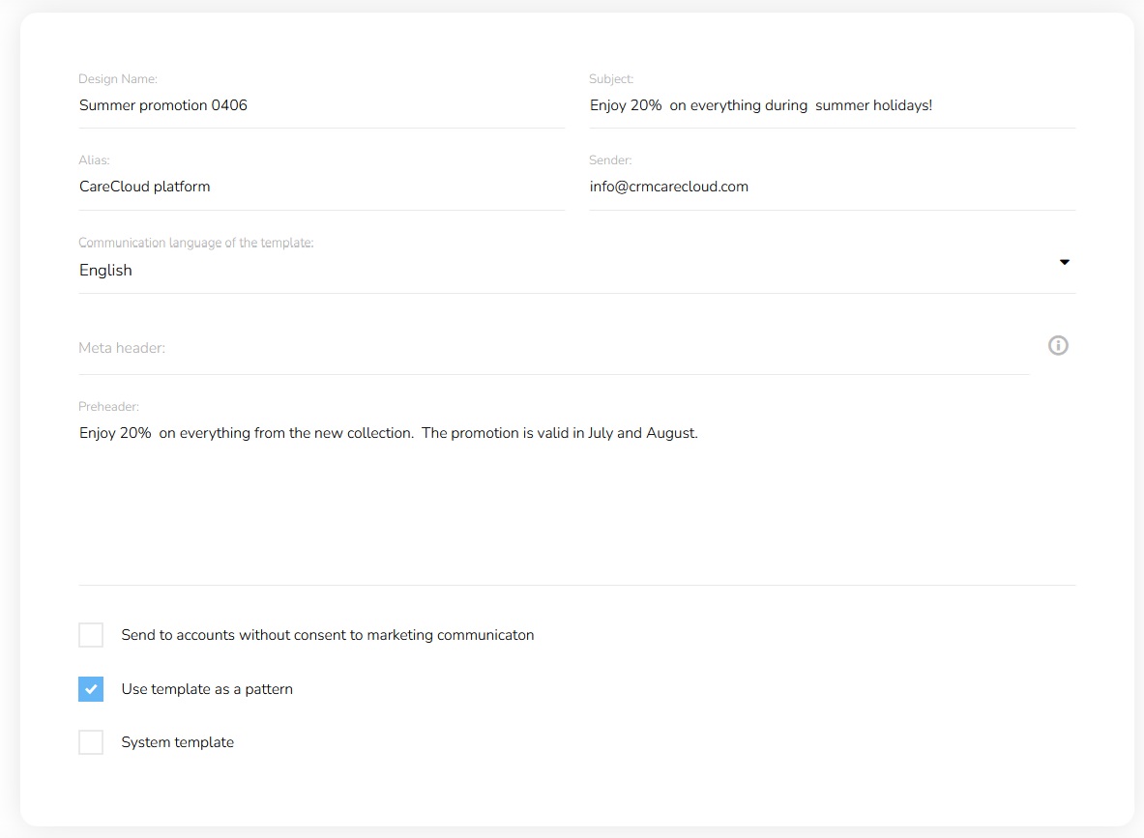The width and height of the screenshot is (1144, 838).
Task: Click the Alias field containing CareCloud platform
Action: (x=319, y=187)
